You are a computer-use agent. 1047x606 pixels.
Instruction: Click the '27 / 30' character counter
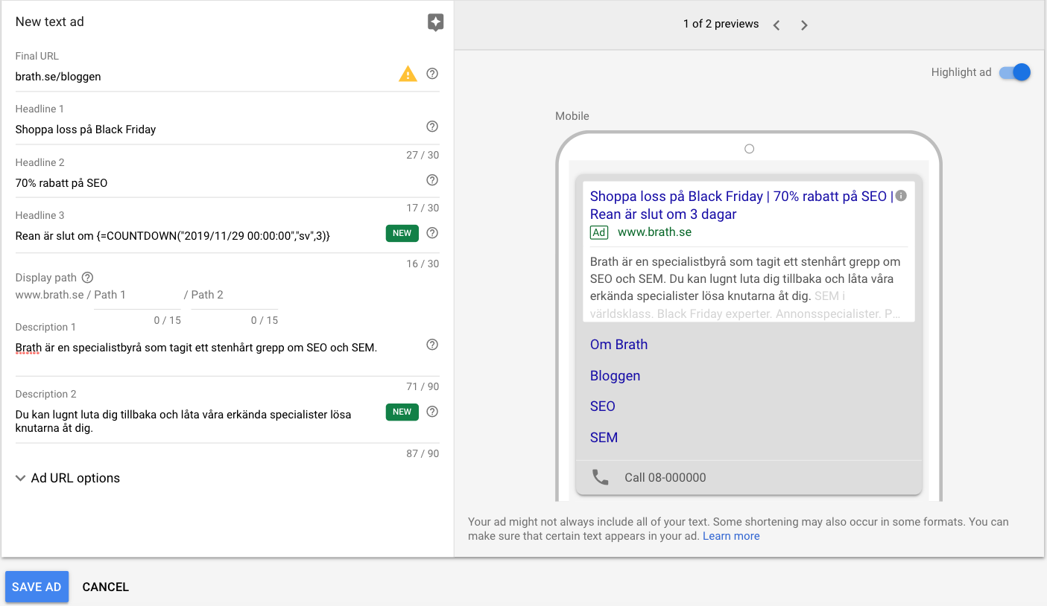(x=423, y=155)
